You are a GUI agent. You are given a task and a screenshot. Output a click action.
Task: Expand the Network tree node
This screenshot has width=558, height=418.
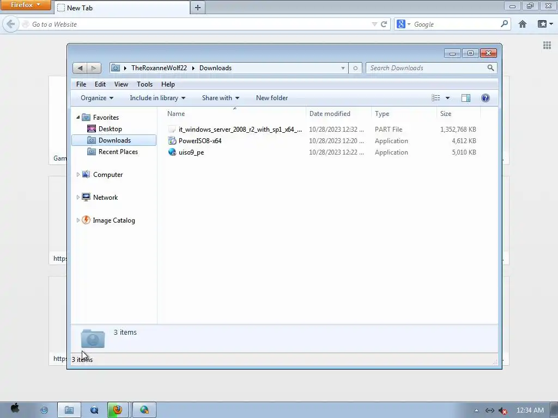78,197
